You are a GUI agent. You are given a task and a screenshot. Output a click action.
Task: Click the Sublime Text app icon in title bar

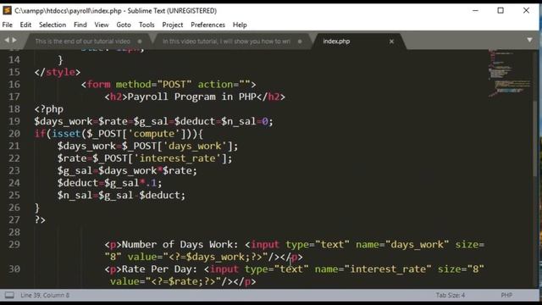click(7, 10)
